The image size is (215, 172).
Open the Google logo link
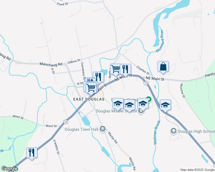(x=9, y=169)
